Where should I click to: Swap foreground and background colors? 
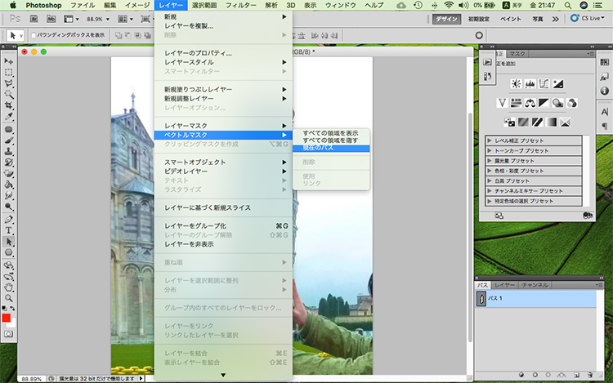pos(12,309)
